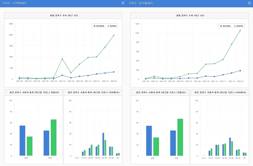Click blue 남성 bar in 이재명MBTI gender chart
Viewport: 253px width, 166px height.
coord(22,140)
